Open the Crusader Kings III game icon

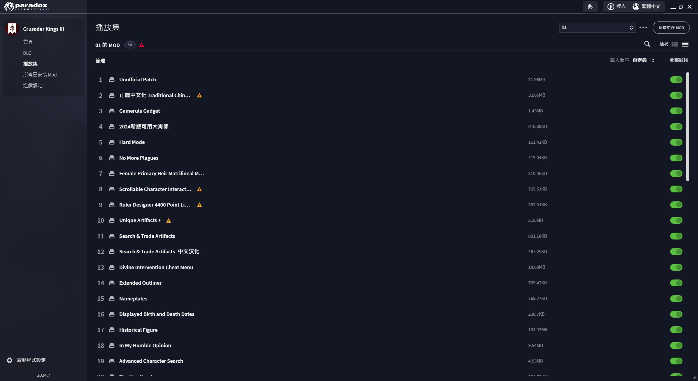coord(12,29)
